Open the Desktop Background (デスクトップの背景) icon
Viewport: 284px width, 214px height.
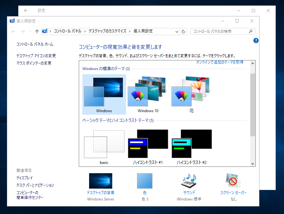pos(101,181)
